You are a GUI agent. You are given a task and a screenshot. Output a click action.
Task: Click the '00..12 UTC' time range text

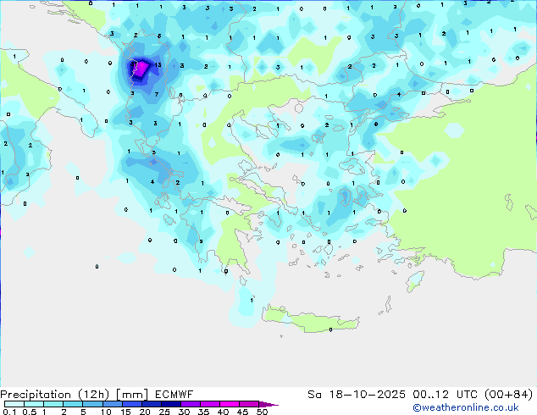coord(444,395)
